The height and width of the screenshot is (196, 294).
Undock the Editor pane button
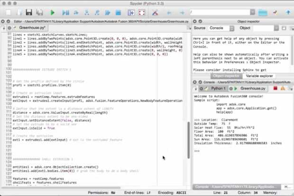pos(9,21)
